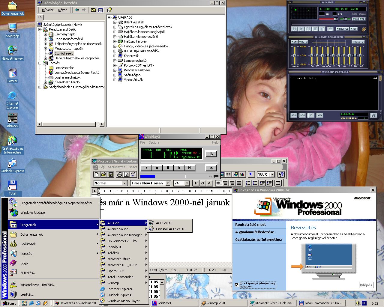The width and height of the screenshot is (384, 307).
Task: Click the Eject button in WinPlay3
Action: (211, 168)
